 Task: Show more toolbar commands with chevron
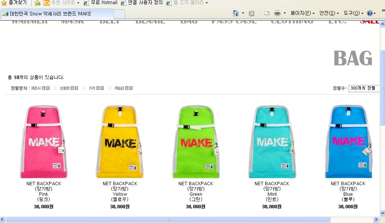pos(383,11)
